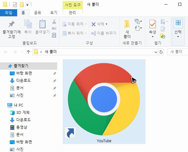Click the 사진 도구 contextual tab header
Image resolution: width=188 pixels, height=152 pixels.
[73, 5]
